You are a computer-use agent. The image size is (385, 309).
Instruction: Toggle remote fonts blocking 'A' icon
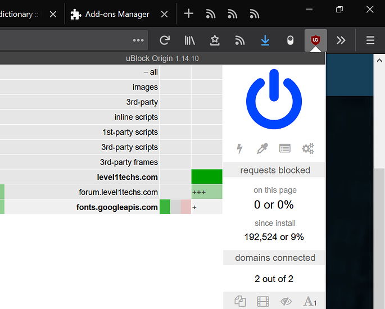[310, 302]
